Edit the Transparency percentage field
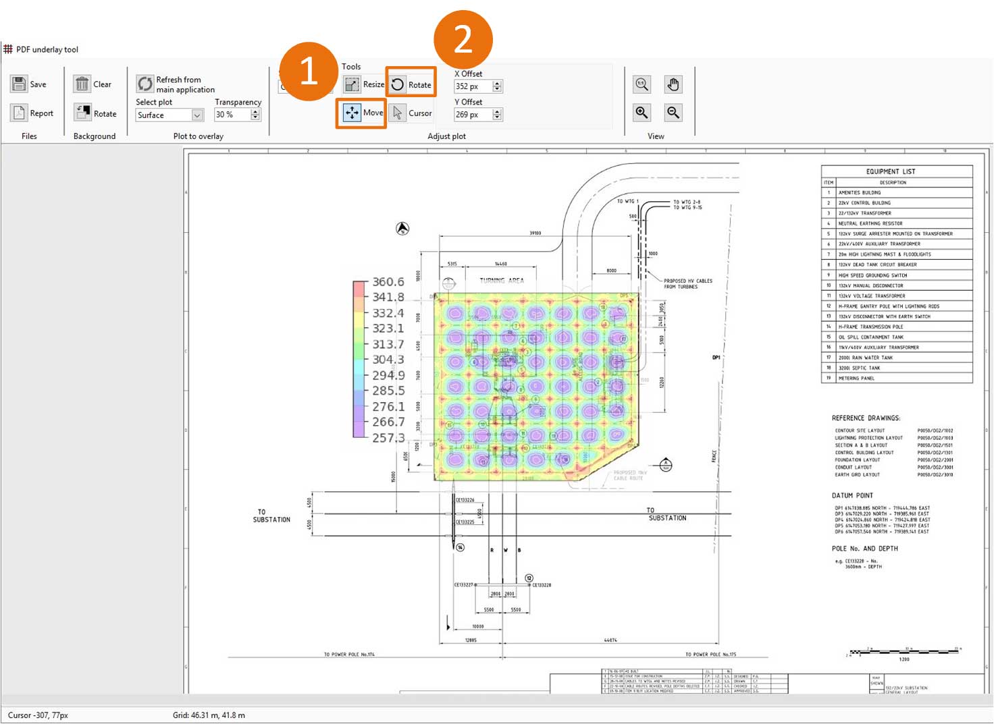 tap(230, 114)
